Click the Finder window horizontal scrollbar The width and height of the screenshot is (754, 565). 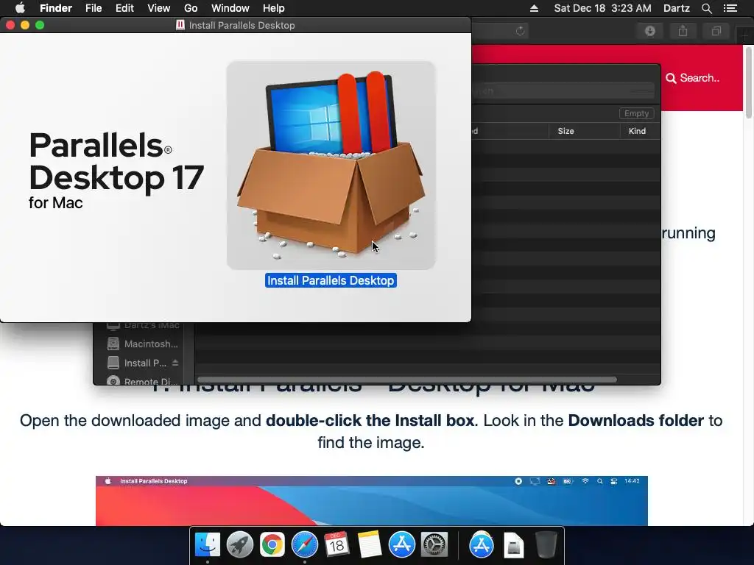406,380
